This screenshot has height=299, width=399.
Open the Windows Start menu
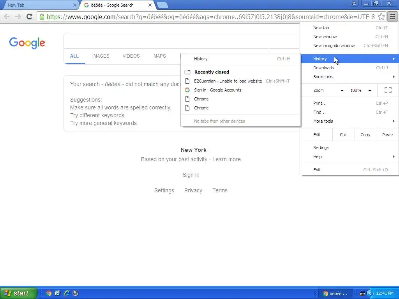[19, 293]
